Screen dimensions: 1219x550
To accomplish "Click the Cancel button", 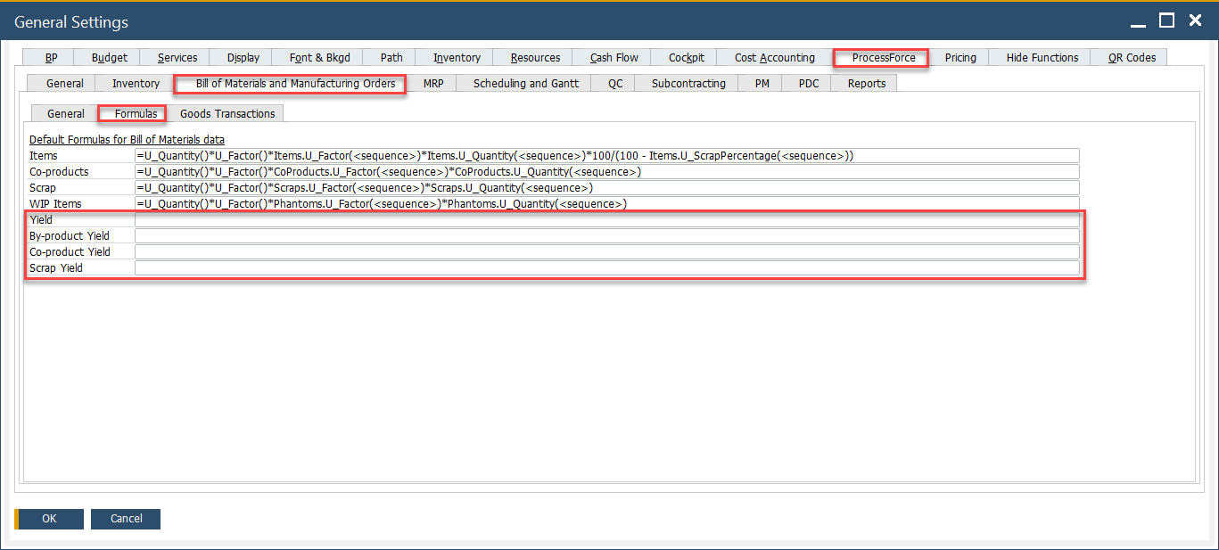I will [126, 519].
